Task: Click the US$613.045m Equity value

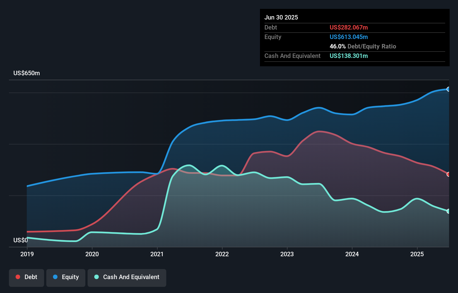Action: [x=349, y=37]
